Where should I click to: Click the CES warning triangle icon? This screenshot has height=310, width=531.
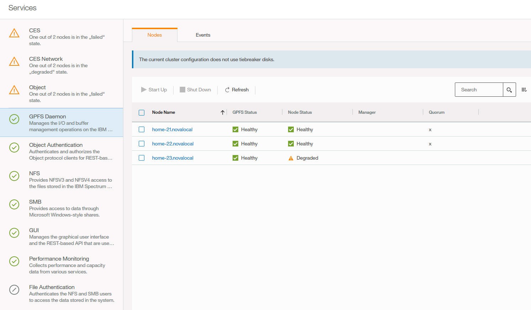pos(14,33)
